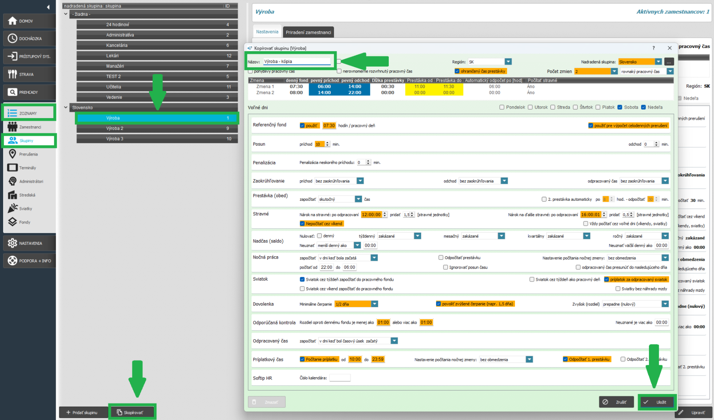Select Výroba 2 group row
Viewport: 714px width, 420px height.
point(157,128)
